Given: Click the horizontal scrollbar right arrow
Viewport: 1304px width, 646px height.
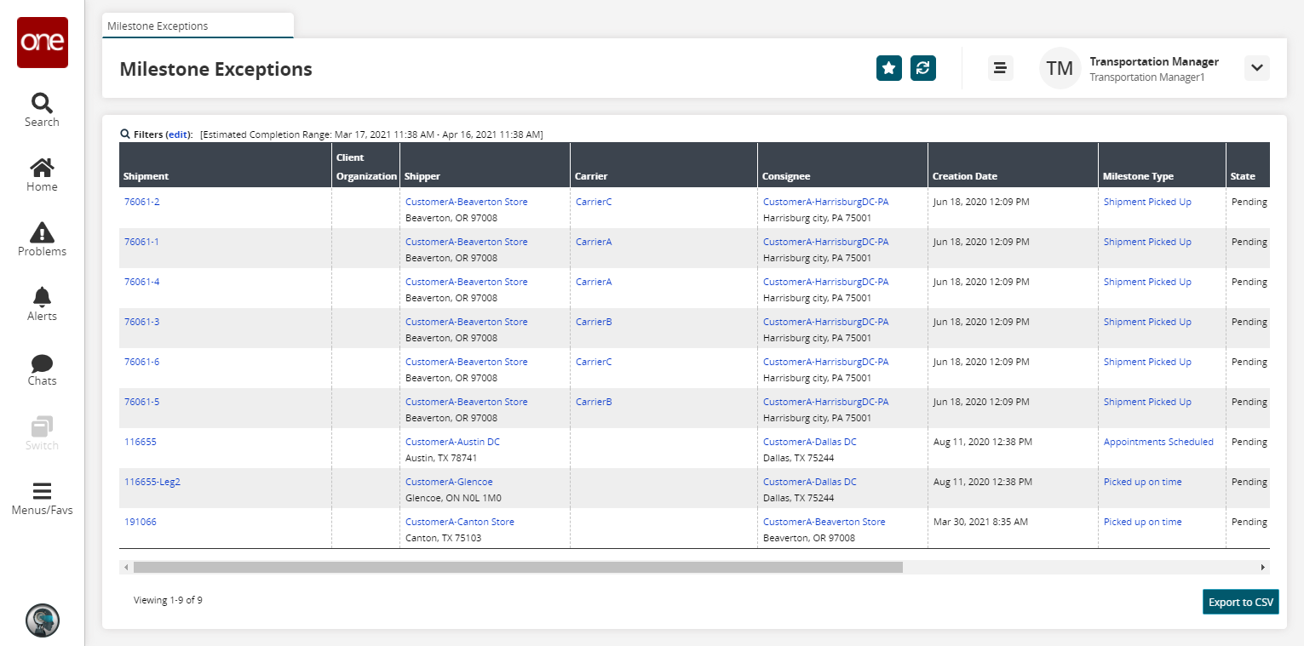Looking at the screenshot, I should coord(1263,567).
